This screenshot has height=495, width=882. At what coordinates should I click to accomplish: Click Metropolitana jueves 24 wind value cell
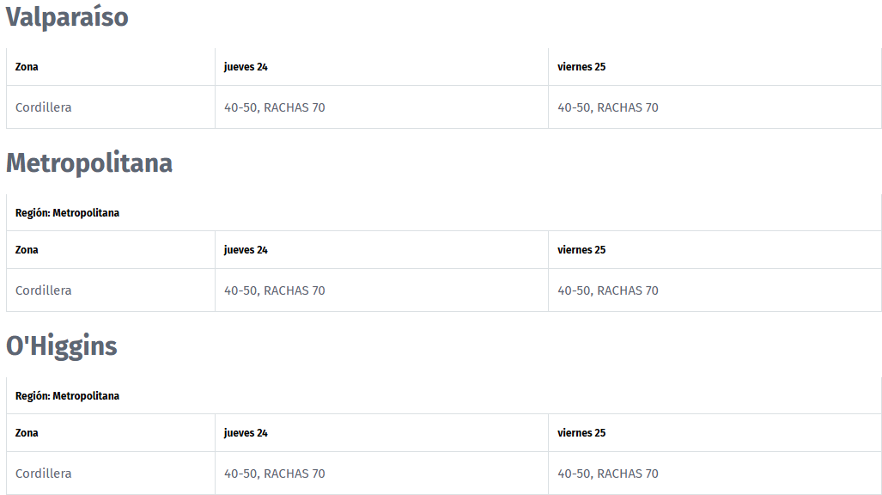381,290
